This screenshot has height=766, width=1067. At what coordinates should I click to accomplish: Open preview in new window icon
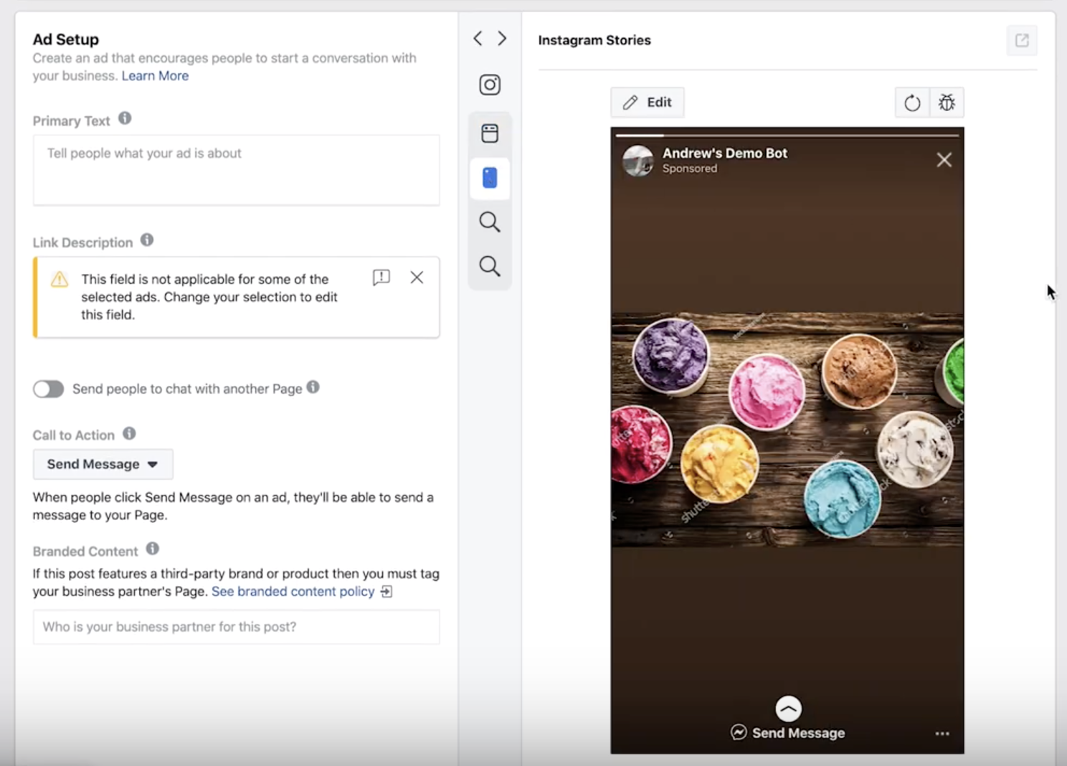coord(1022,40)
